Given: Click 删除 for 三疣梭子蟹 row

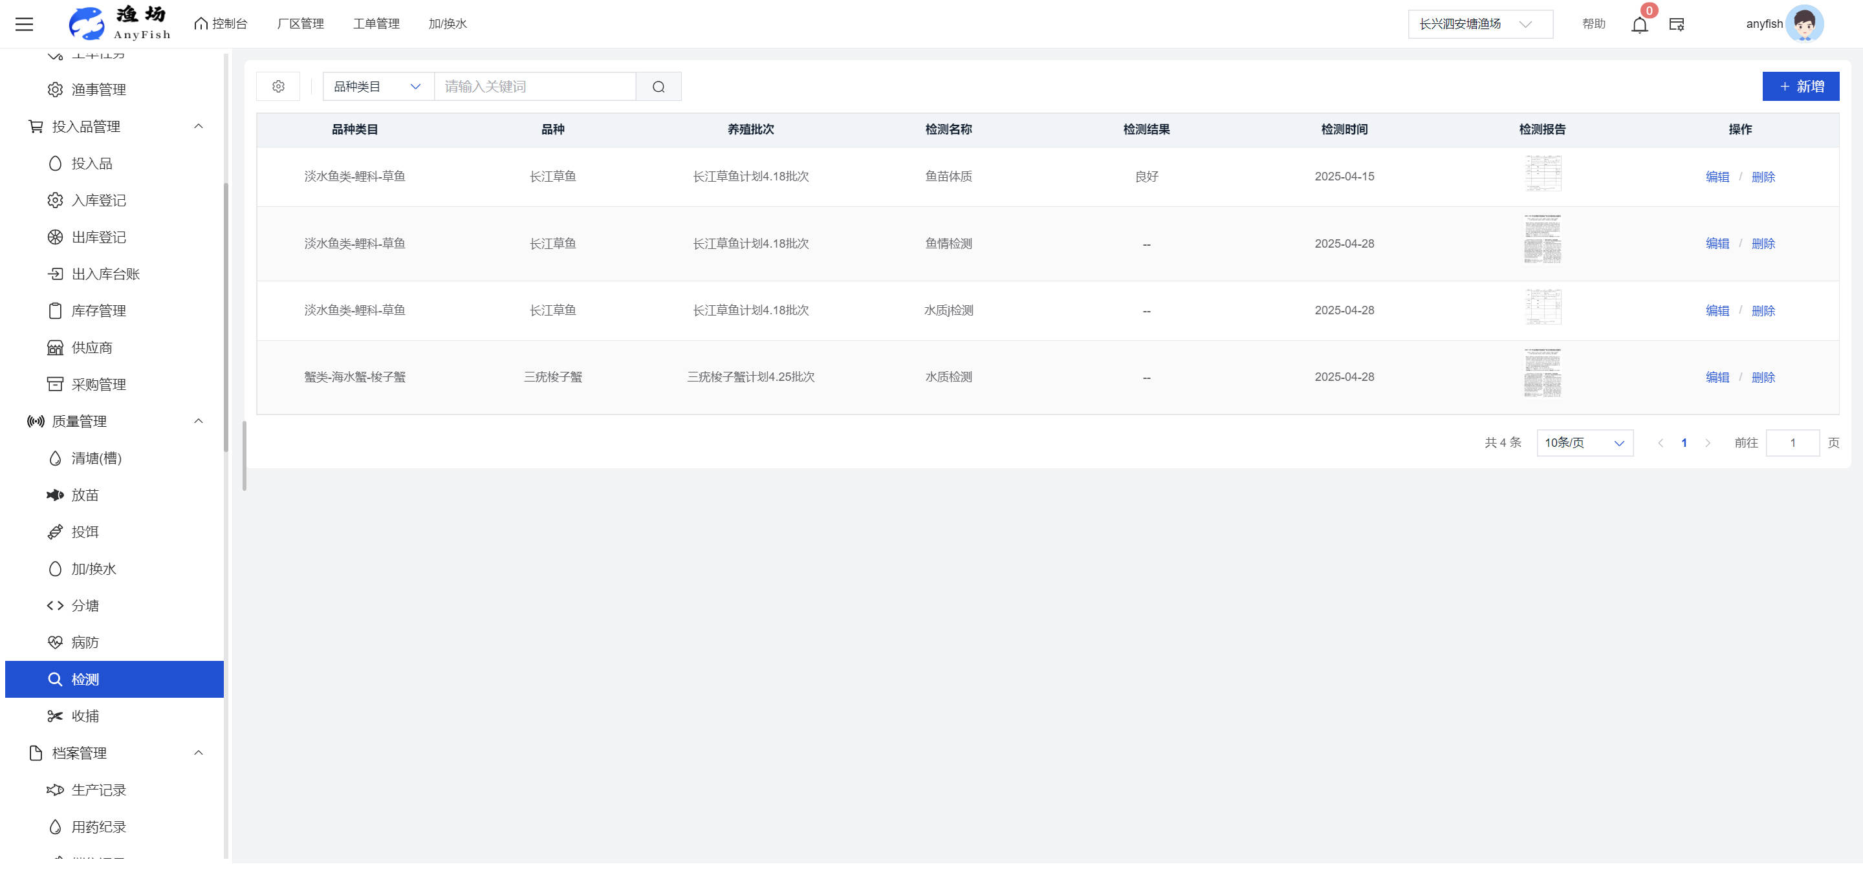Looking at the screenshot, I should [1763, 377].
